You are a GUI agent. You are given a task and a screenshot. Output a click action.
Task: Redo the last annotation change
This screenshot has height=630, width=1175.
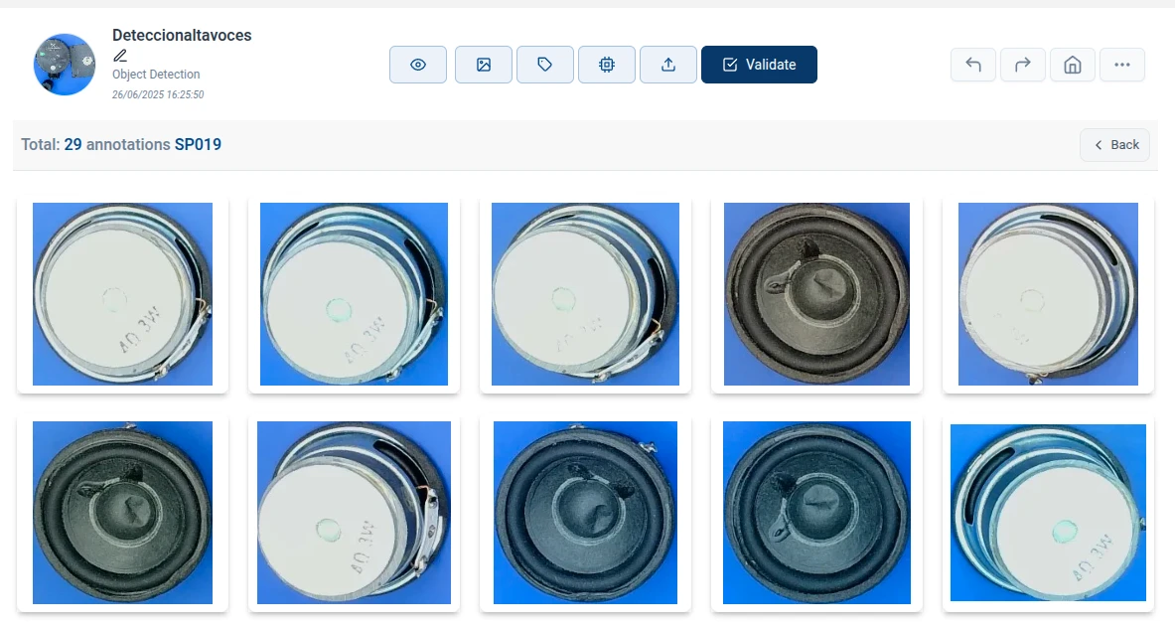[1022, 64]
